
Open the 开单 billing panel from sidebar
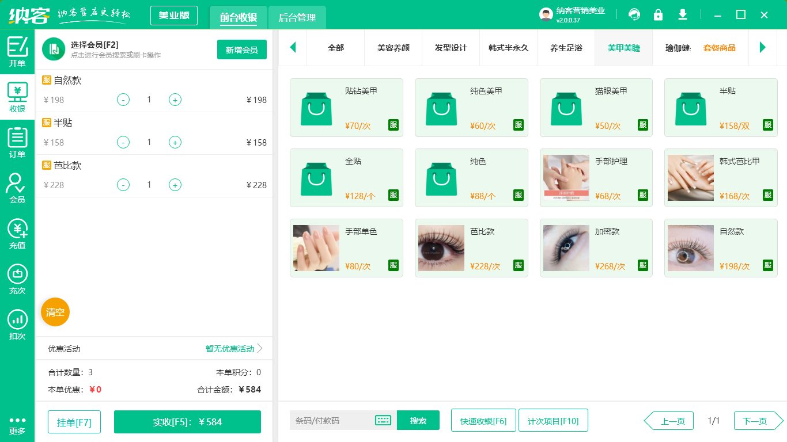click(17, 51)
